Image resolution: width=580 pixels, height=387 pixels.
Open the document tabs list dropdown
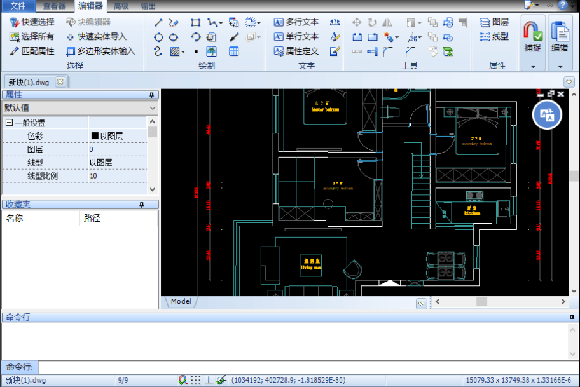pos(569,82)
